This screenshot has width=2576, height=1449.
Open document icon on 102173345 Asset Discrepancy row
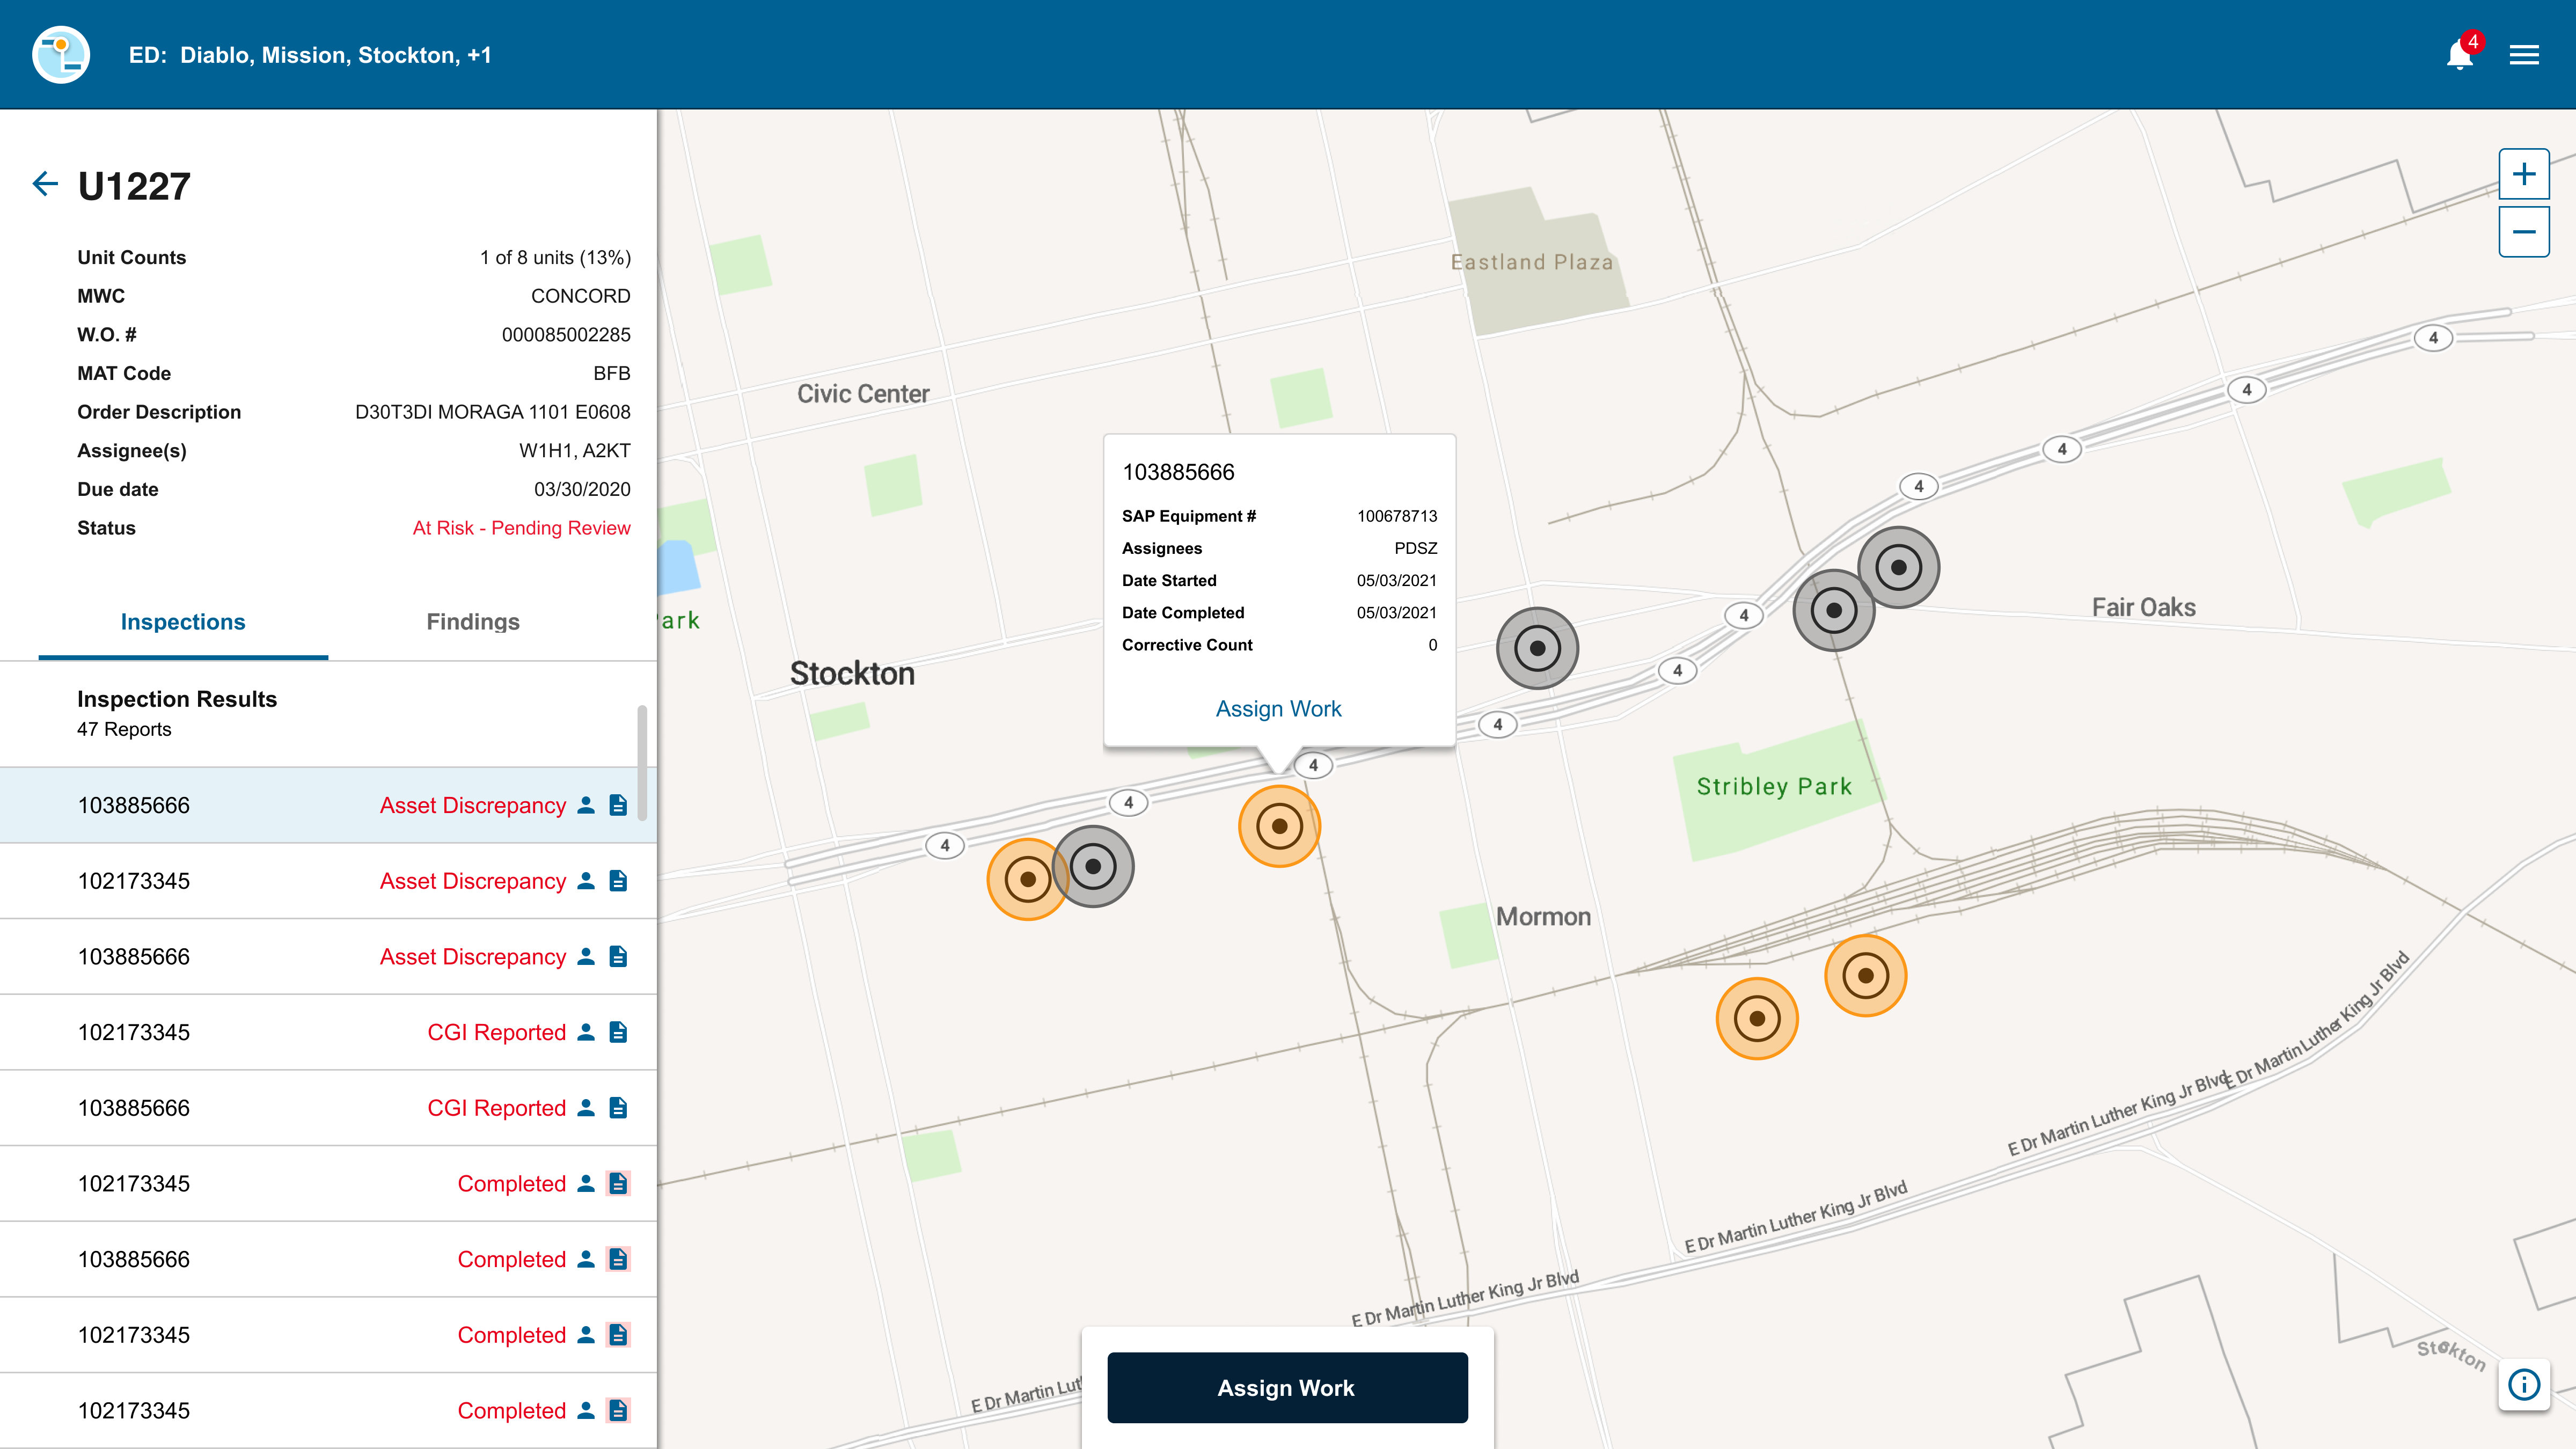[x=618, y=881]
